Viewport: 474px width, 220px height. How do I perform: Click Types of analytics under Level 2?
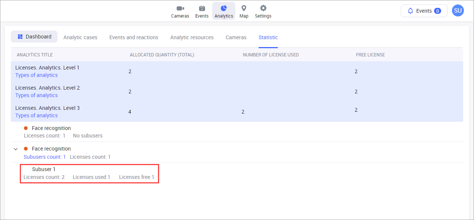point(37,95)
